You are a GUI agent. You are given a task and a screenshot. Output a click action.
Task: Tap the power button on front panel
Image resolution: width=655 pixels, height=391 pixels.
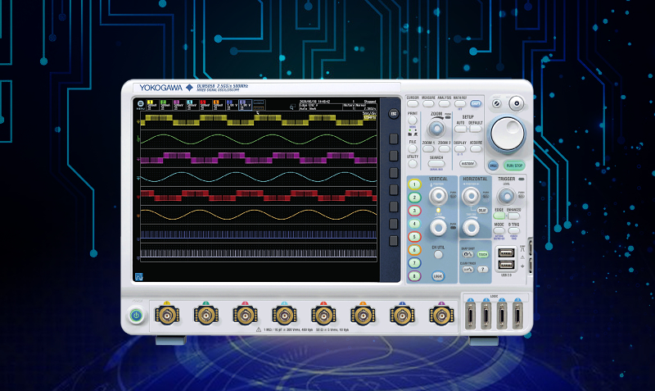[x=136, y=315]
